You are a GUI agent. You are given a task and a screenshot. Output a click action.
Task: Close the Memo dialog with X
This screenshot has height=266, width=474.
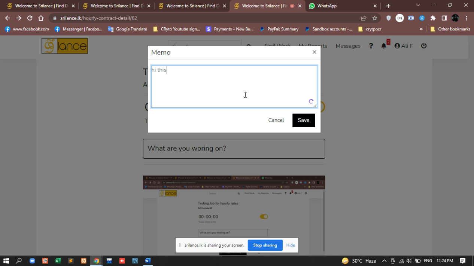click(x=314, y=52)
